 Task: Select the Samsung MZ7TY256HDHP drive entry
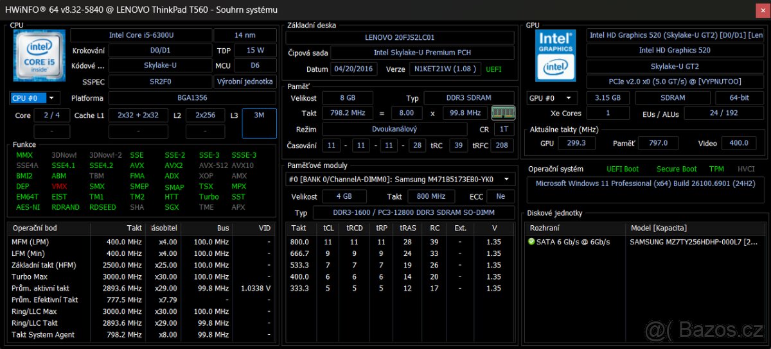(694, 242)
